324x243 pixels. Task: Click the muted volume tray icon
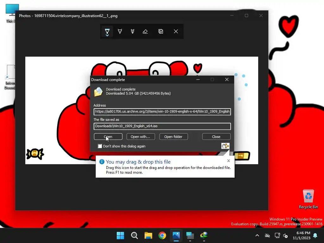click(285, 235)
